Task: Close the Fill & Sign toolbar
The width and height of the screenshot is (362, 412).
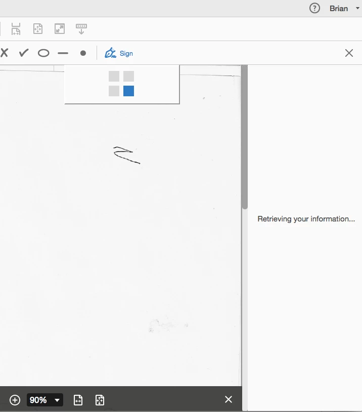Action: point(349,53)
